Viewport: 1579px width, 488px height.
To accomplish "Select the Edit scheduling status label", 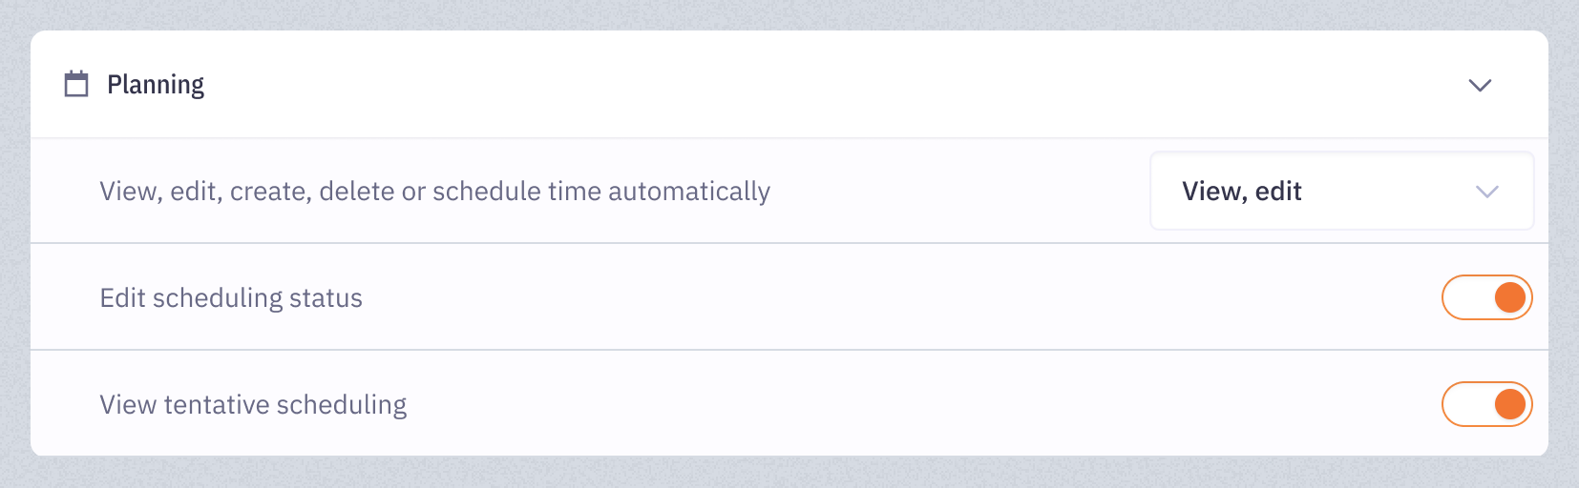I will [231, 298].
